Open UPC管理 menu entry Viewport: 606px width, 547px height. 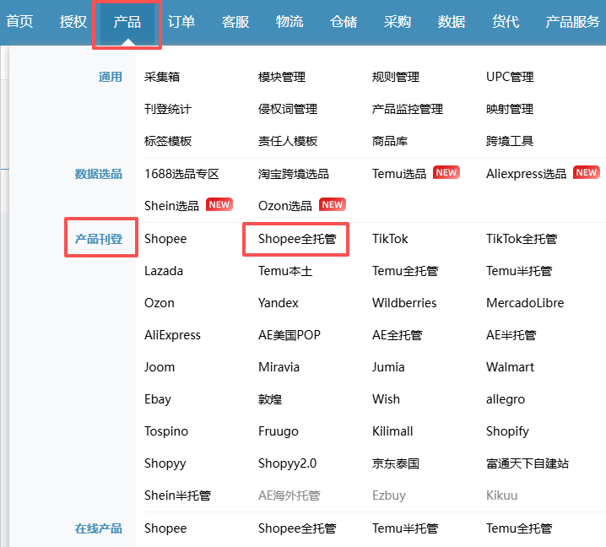click(x=510, y=77)
